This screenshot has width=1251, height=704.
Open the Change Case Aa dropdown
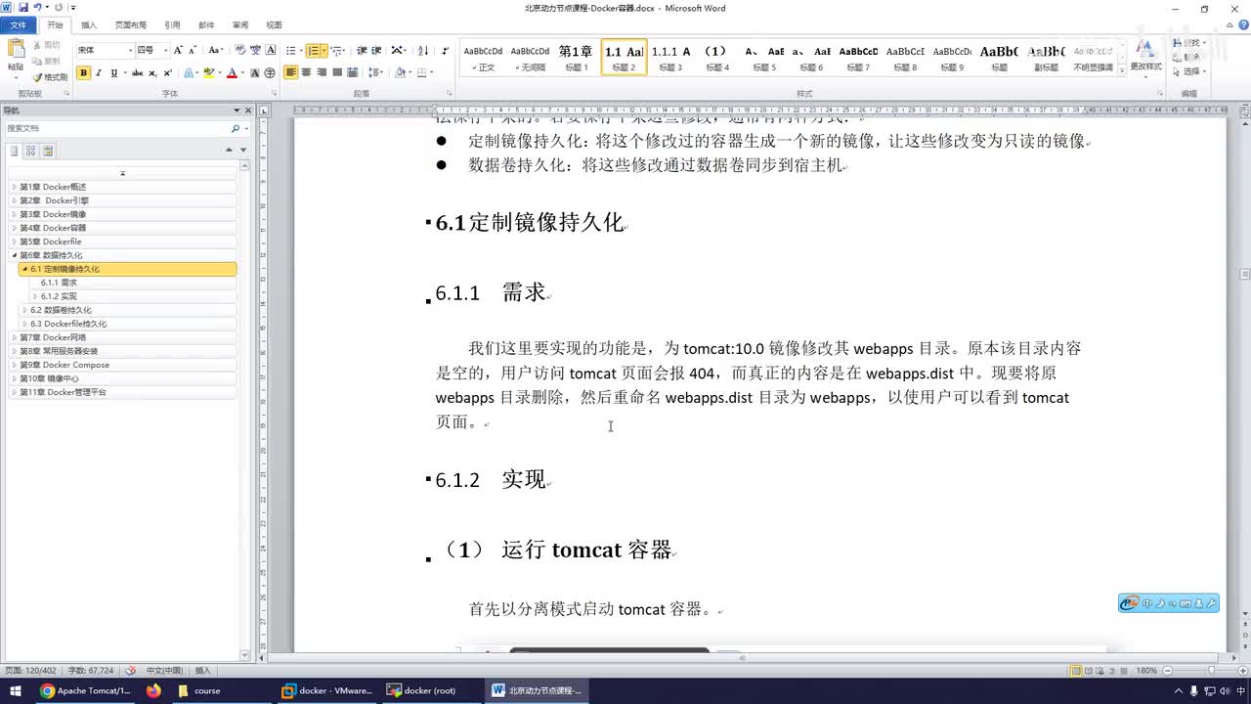point(215,50)
